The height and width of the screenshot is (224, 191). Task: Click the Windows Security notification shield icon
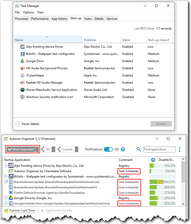(x=23, y=97)
